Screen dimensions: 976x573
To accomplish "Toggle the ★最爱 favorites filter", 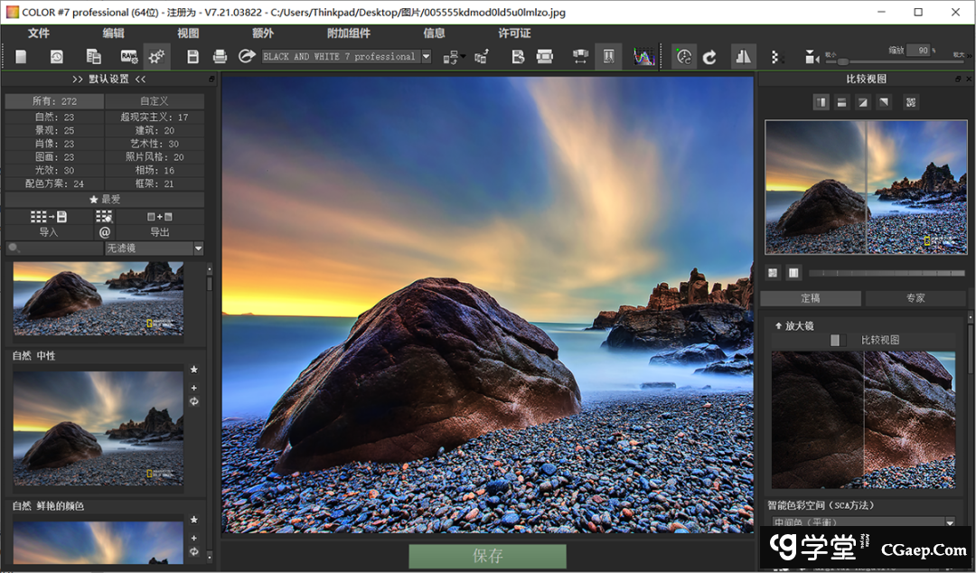I will click(x=105, y=199).
